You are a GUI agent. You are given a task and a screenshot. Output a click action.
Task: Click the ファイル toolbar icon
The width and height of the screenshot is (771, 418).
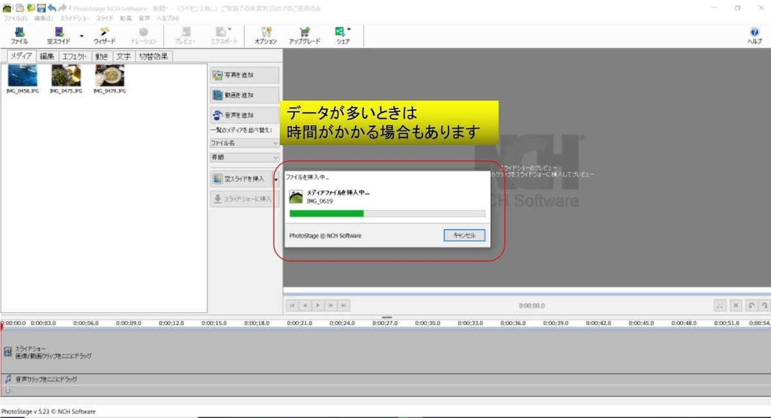pos(19,36)
